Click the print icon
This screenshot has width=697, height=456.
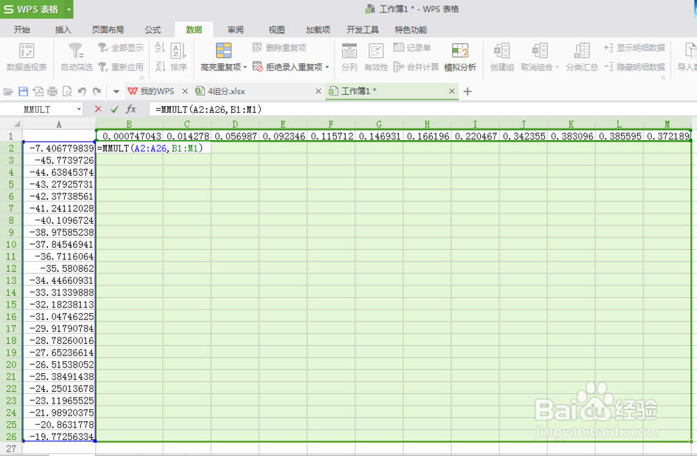click(52, 91)
